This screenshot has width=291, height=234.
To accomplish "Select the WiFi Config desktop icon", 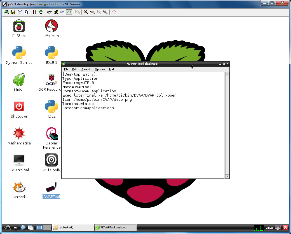I will click(51, 163).
